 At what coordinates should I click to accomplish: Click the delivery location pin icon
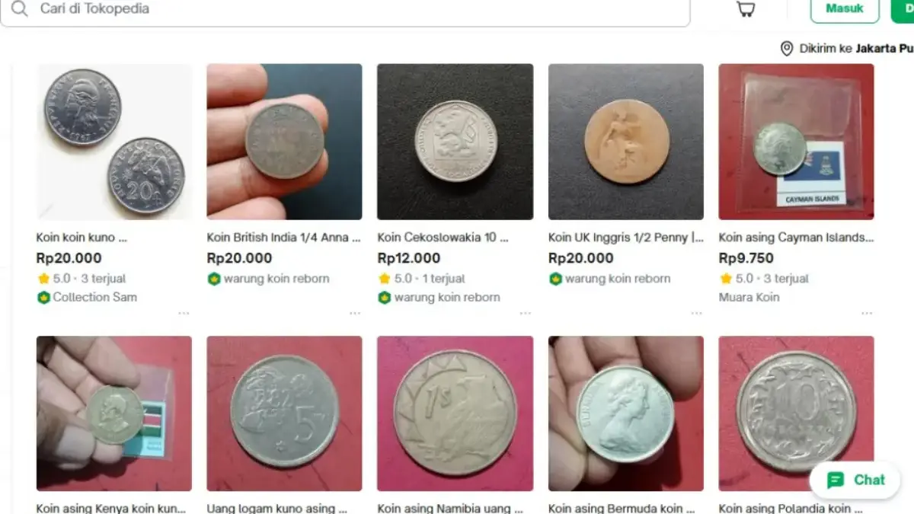787,49
